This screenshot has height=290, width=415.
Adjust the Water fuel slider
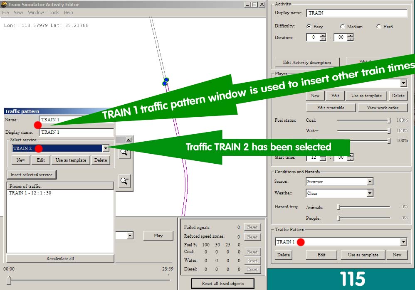click(389, 130)
